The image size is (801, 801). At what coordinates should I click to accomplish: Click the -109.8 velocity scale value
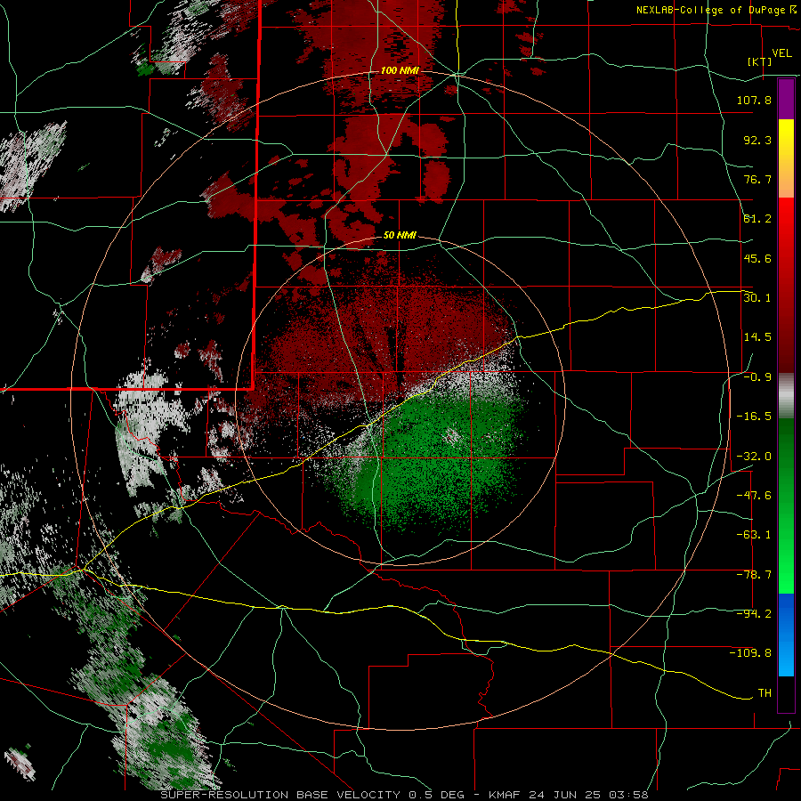point(750,653)
